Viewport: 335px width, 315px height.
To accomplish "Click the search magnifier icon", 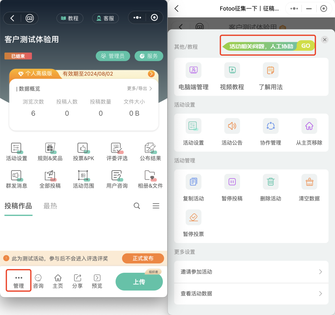I will click(137, 206).
